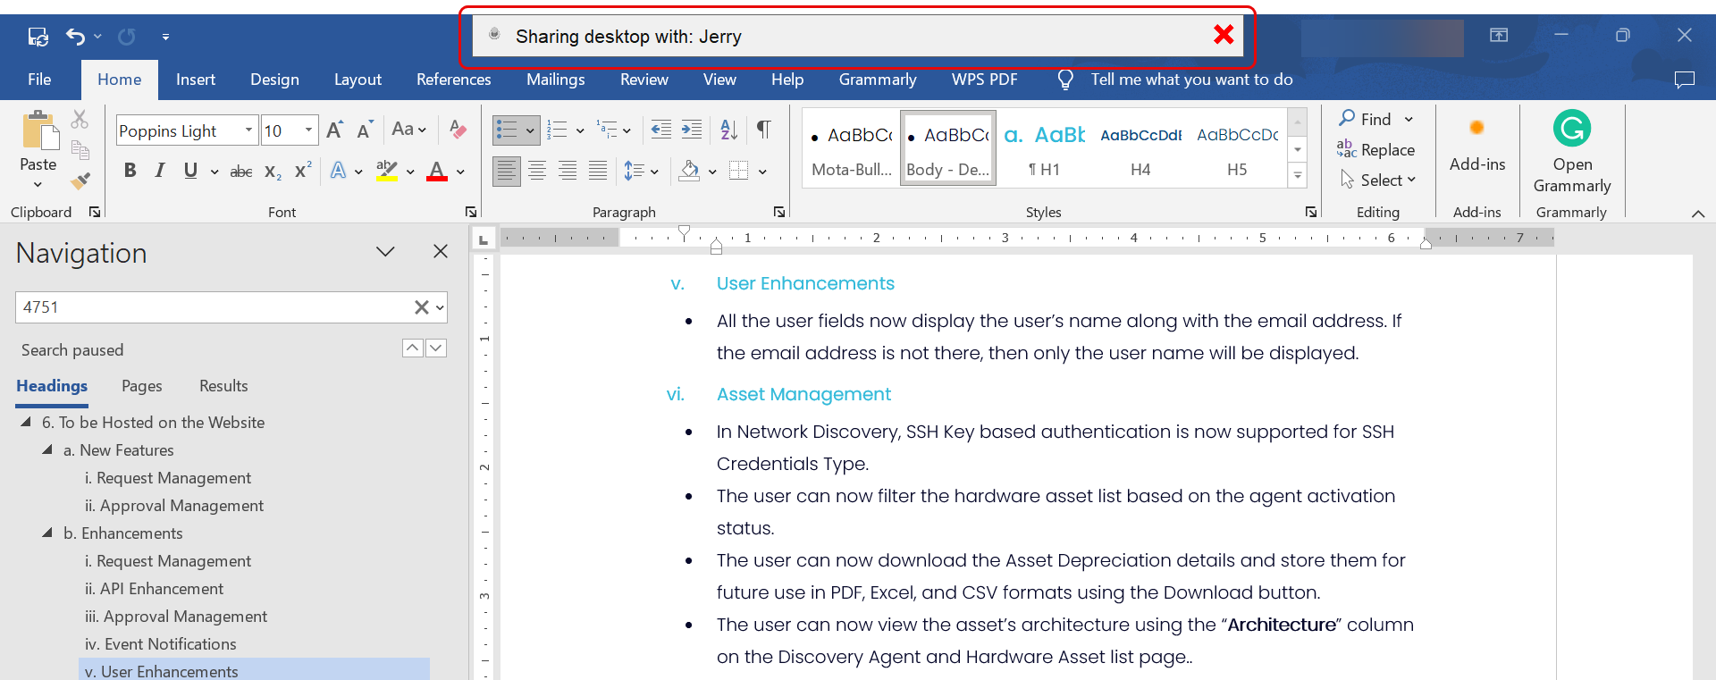Click the navigation search input field
This screenshot has width=1716, height=680.
(x=213, y=307)
